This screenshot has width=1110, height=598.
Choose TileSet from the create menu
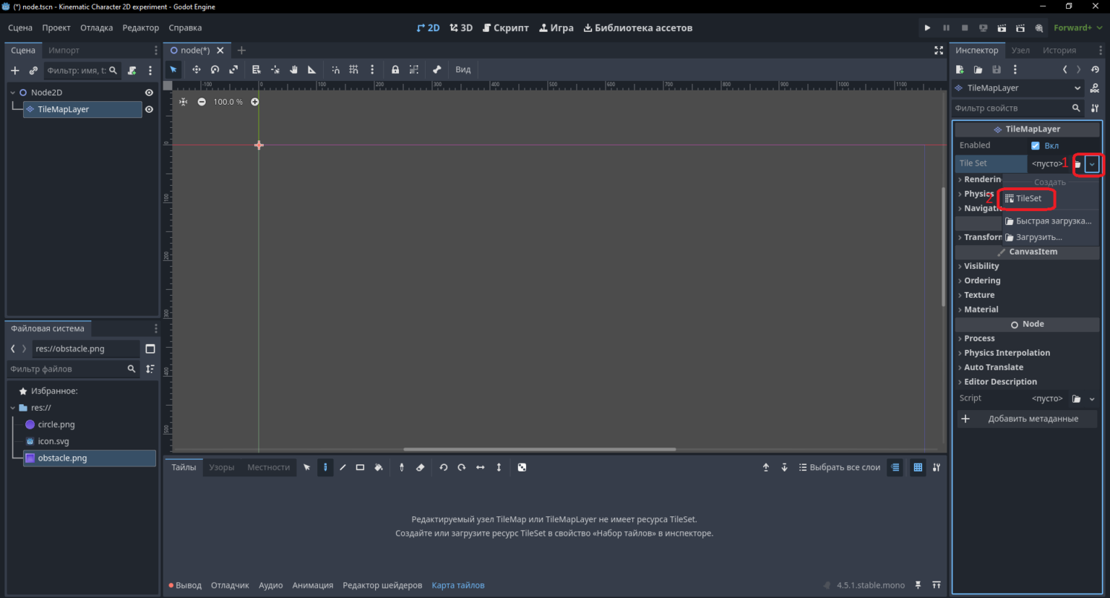(1027, 198)
